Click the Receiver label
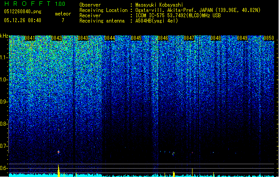This screenshot has height=177, width=279. (90, 15)
